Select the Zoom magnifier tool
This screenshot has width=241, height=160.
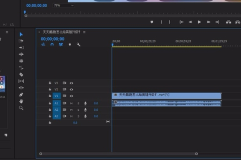[x=21, y=108]
